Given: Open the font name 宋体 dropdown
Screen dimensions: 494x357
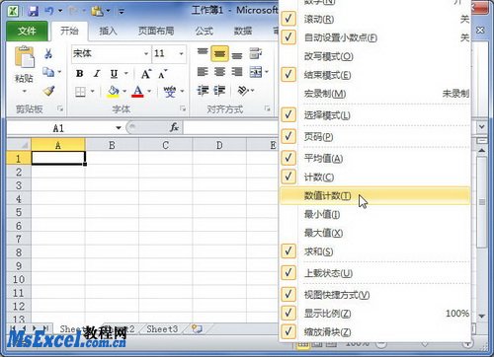Looking at the screenshot, I should pos(146,54).
